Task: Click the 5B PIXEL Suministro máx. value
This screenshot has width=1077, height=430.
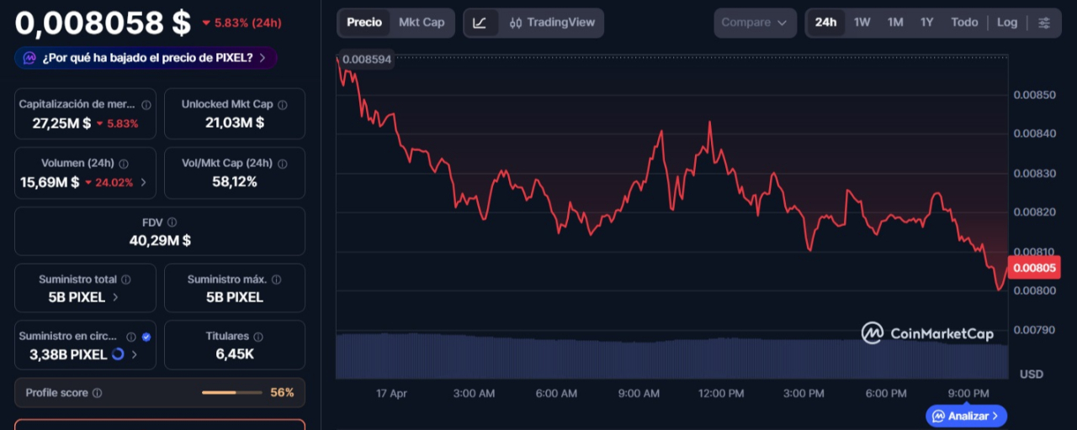Action: (x=235, y=297)
